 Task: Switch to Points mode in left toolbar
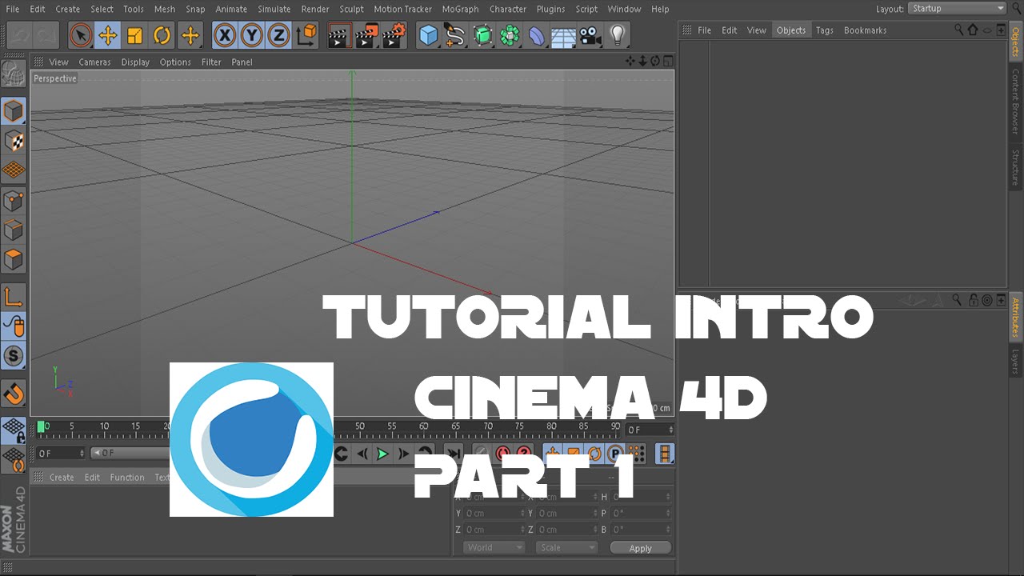(14, 200)
